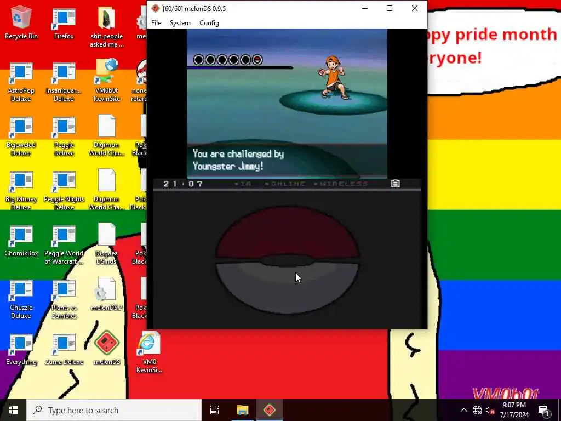Click the melonDS window title bar icon

click(x=155, y=8)
